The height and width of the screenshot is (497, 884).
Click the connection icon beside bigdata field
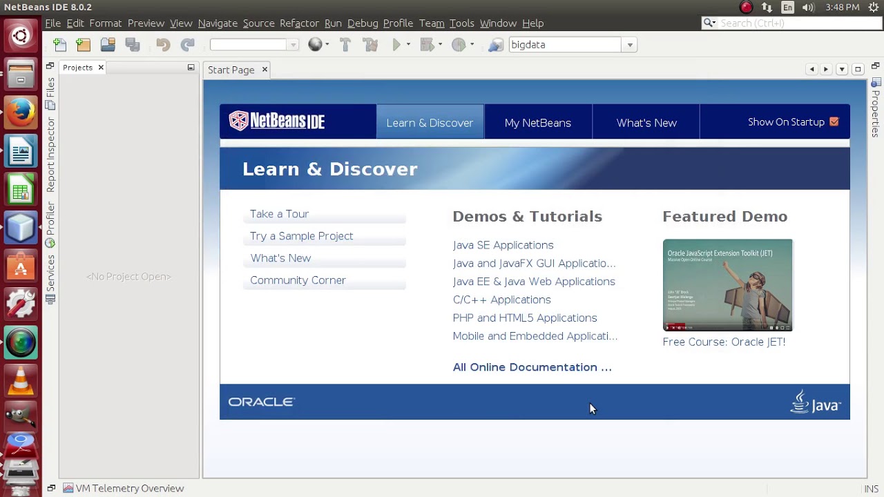pyautogui.click(x=495, y=45)
